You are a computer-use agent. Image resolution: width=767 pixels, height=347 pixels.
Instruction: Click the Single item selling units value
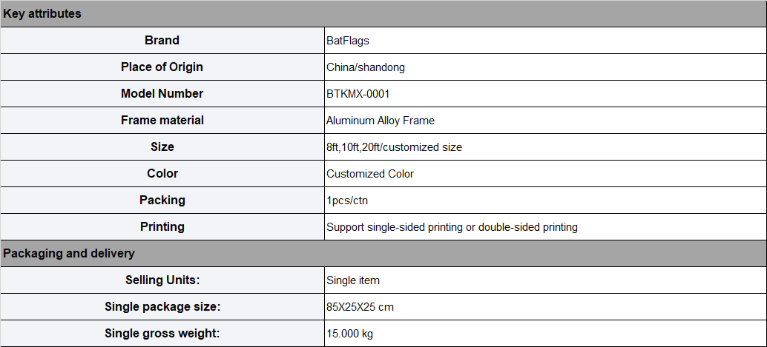tap(353, 280)
